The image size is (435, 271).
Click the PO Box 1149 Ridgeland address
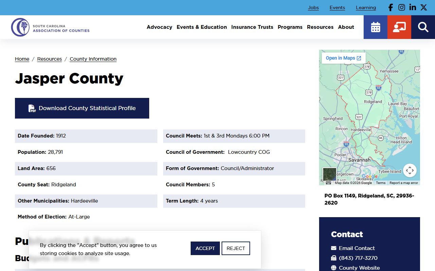coord(369,199)
